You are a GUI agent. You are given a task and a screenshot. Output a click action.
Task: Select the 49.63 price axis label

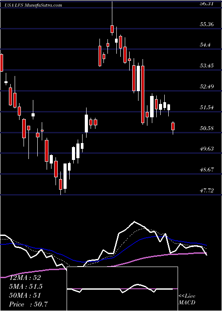click(207, 149)
